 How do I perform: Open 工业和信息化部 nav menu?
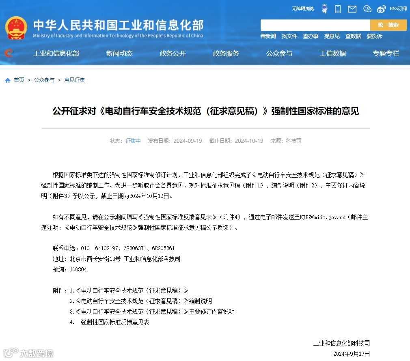pos(56,53)
